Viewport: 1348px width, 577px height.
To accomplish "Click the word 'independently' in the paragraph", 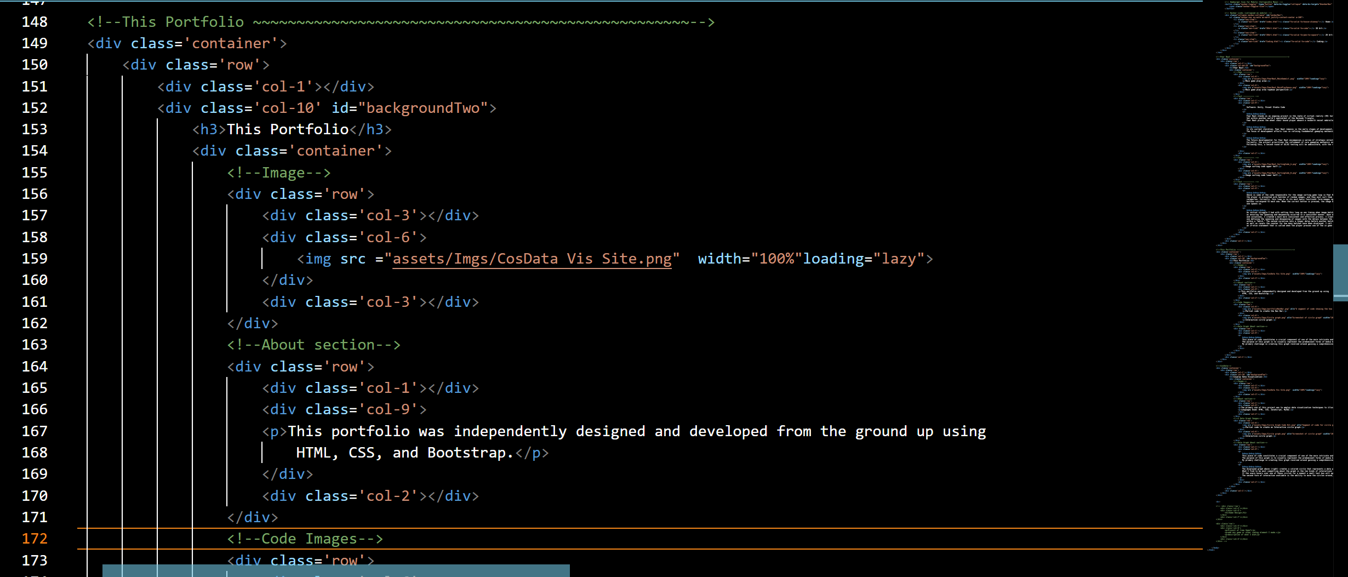I will pyautogui.click(x=510, y=431).
